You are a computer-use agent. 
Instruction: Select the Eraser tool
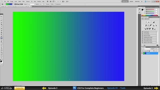[x=1, y=36]
